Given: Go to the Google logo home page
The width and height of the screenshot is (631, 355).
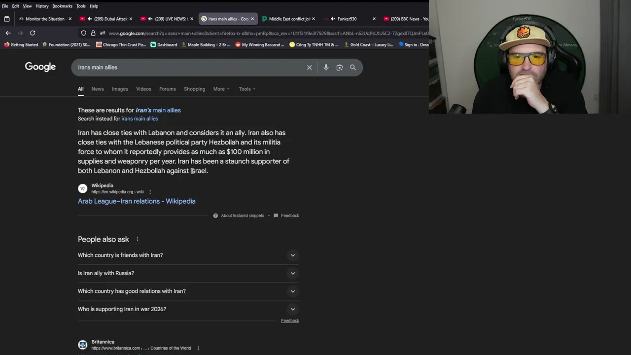Looking at the screenshot, I should [40, 67].
